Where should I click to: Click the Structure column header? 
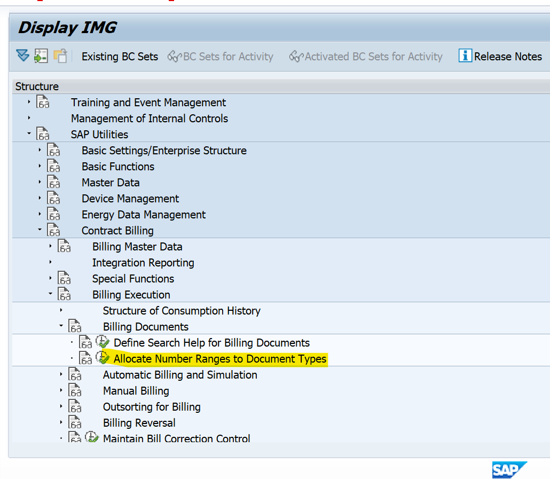pyautogui.click(x=37, y=87)
